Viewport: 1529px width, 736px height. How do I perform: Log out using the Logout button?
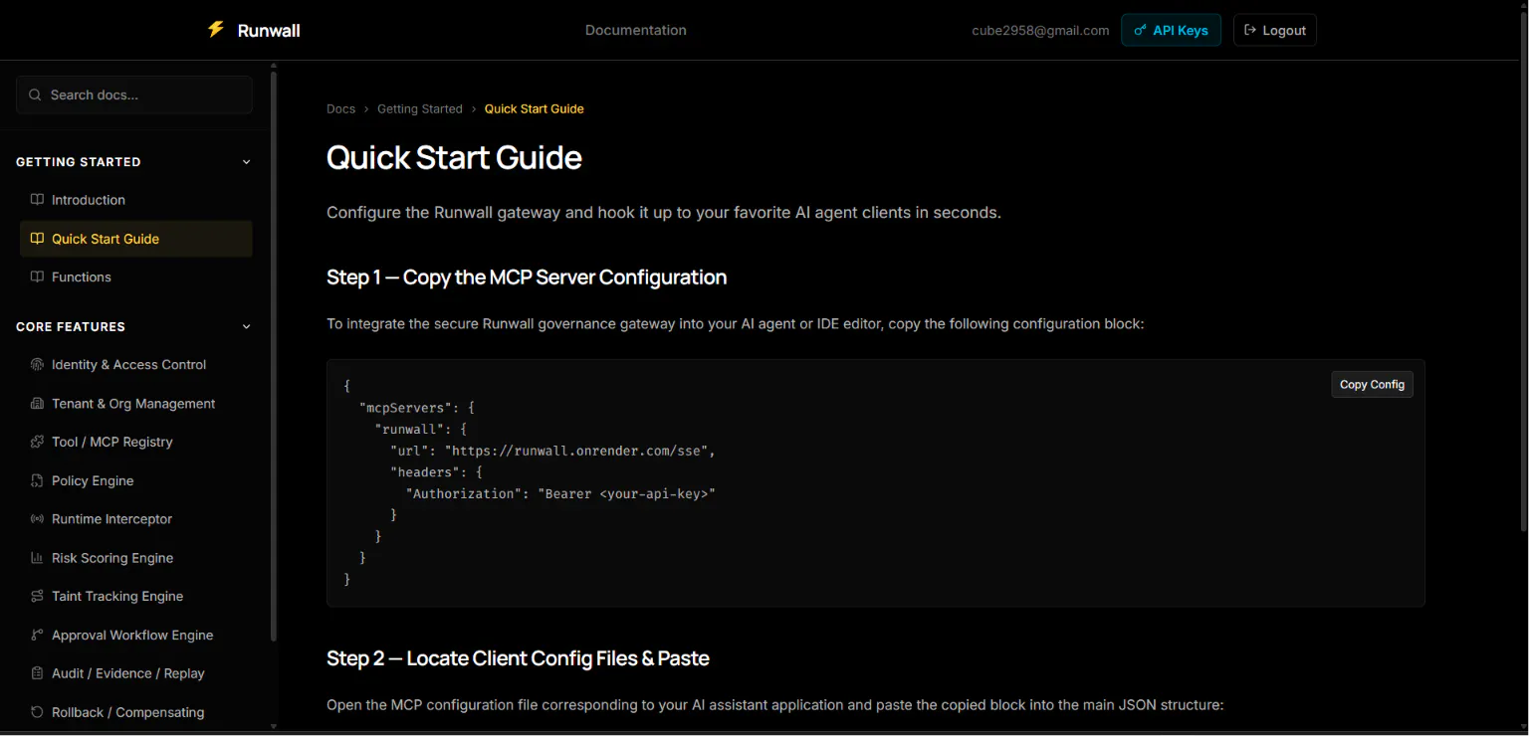pyautogui.click(x=1275, y=30)
